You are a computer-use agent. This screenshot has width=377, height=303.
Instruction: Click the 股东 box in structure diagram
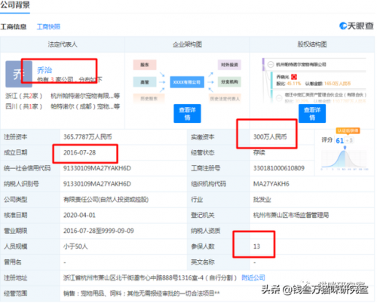click(x=145, y=65)
